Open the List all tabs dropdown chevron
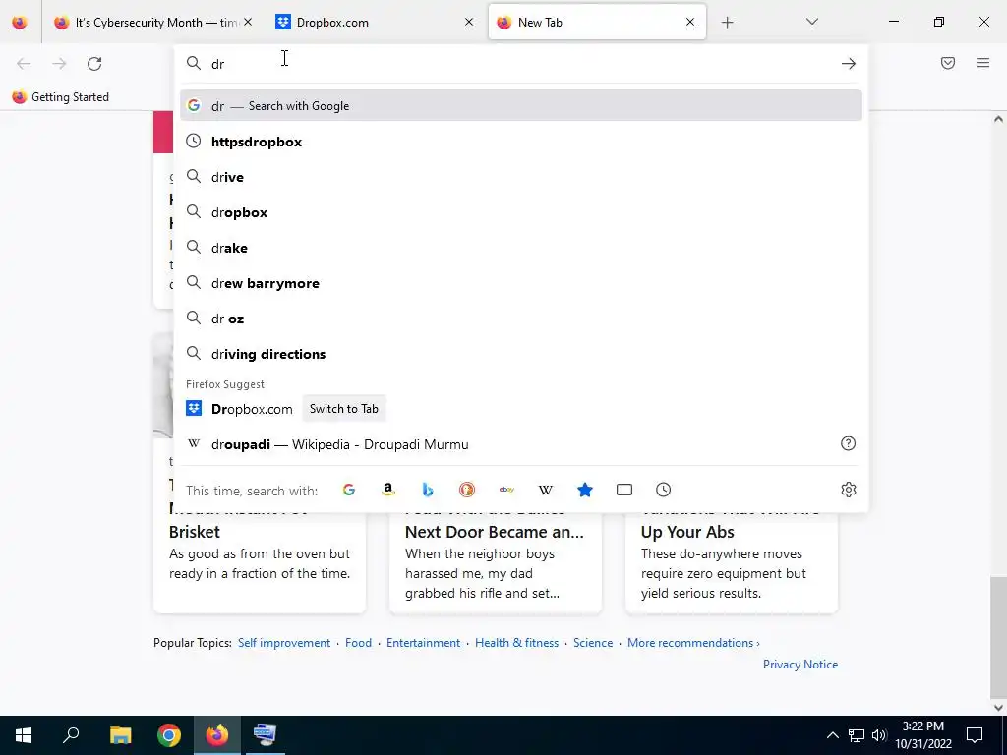The width and height of the screenshot is (1007, 755). [811, 23]
